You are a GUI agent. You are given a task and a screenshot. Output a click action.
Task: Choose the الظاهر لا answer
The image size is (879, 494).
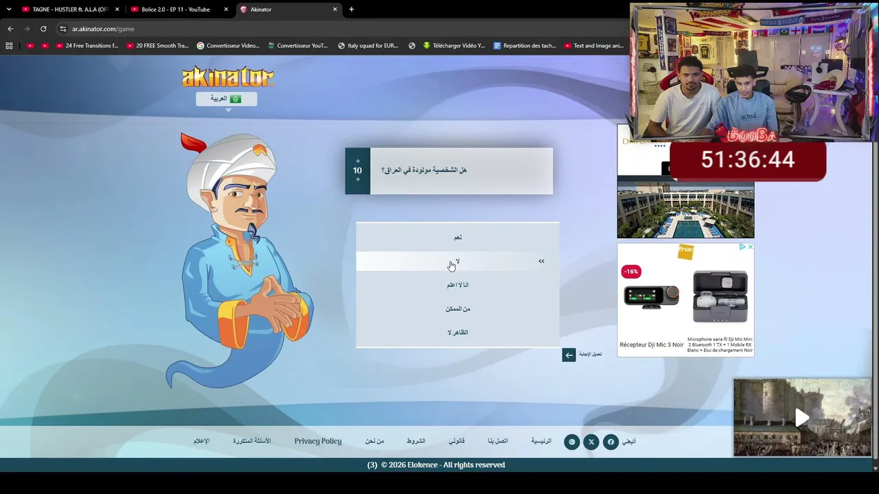point(457,333)
